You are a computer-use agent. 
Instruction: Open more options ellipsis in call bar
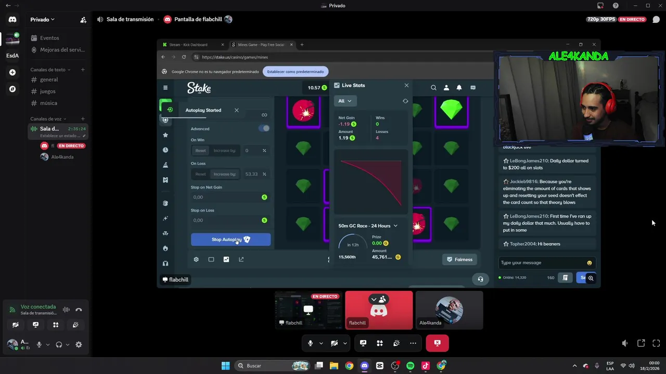click(x=413, y=343)
